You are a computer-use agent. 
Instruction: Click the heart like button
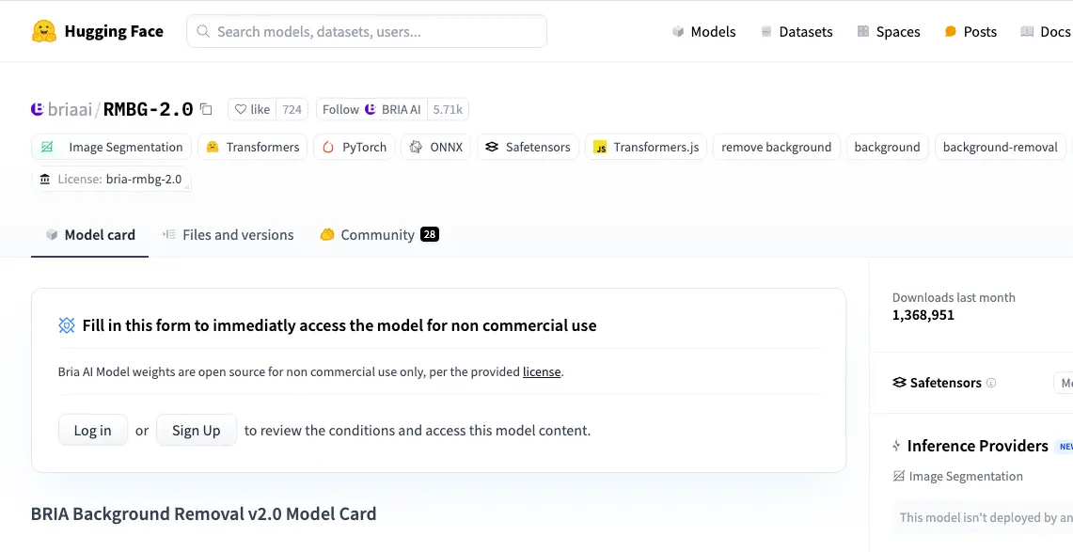(x=252, y=109)
